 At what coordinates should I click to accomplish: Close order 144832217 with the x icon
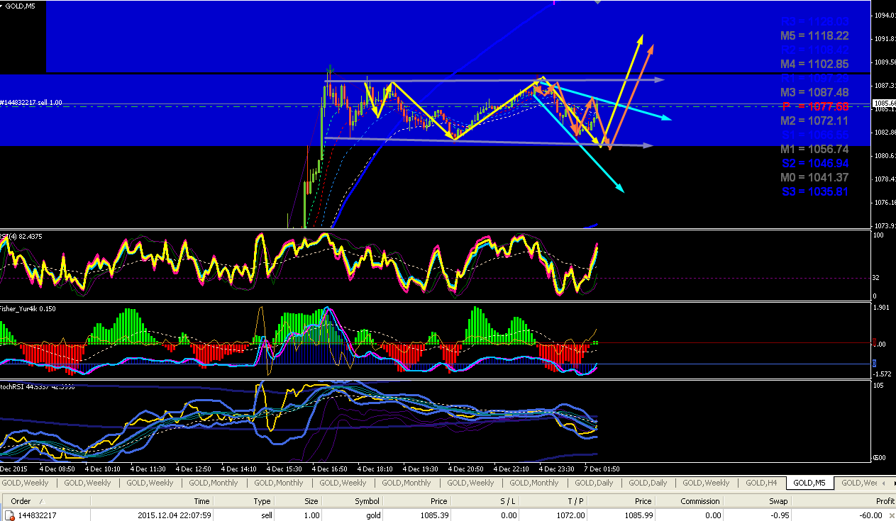[892, 515]
